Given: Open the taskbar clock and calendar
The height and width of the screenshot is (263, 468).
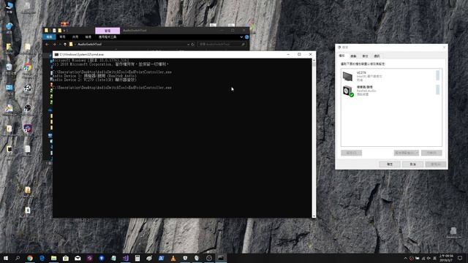Looking at the screenshot, I should click(x=446, y=258).
